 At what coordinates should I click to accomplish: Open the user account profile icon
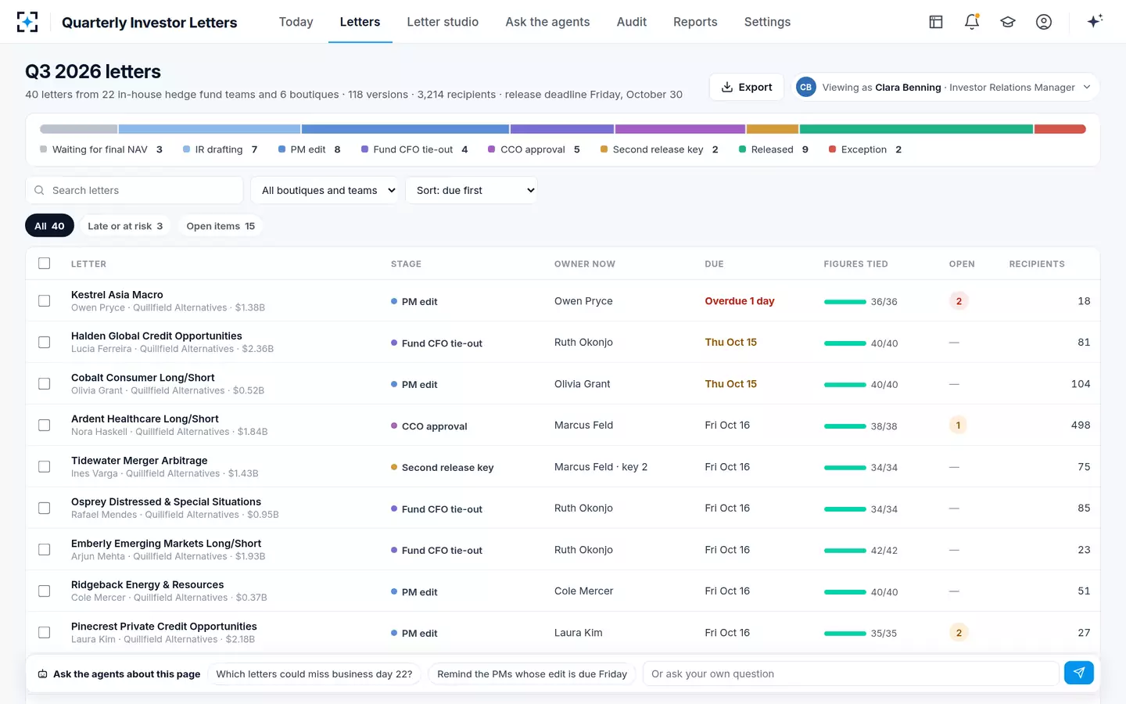coord(1044,22)
